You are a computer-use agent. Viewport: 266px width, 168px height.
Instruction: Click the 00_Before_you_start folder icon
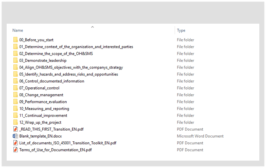click(15, 40)
